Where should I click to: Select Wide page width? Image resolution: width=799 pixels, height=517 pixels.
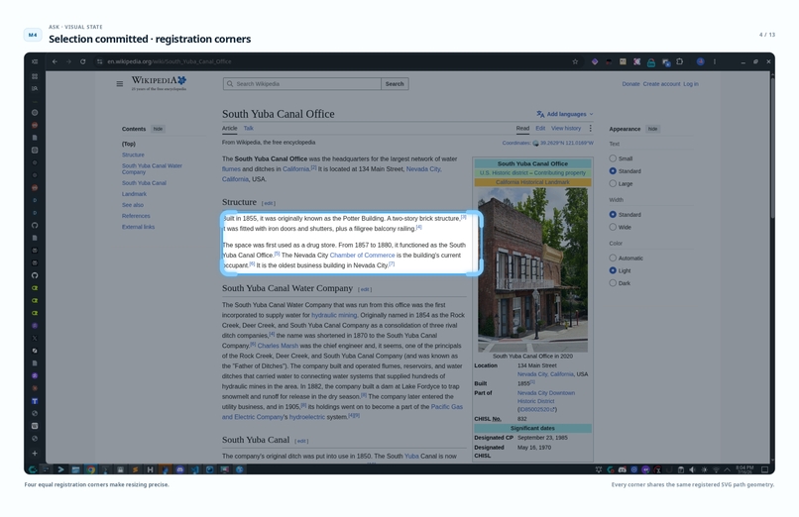point(613,227)
